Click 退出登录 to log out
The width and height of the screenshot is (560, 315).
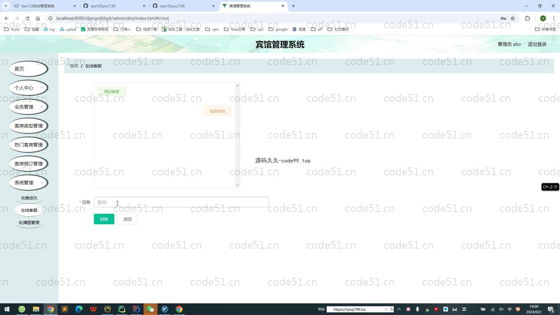[x=537, y=44]
